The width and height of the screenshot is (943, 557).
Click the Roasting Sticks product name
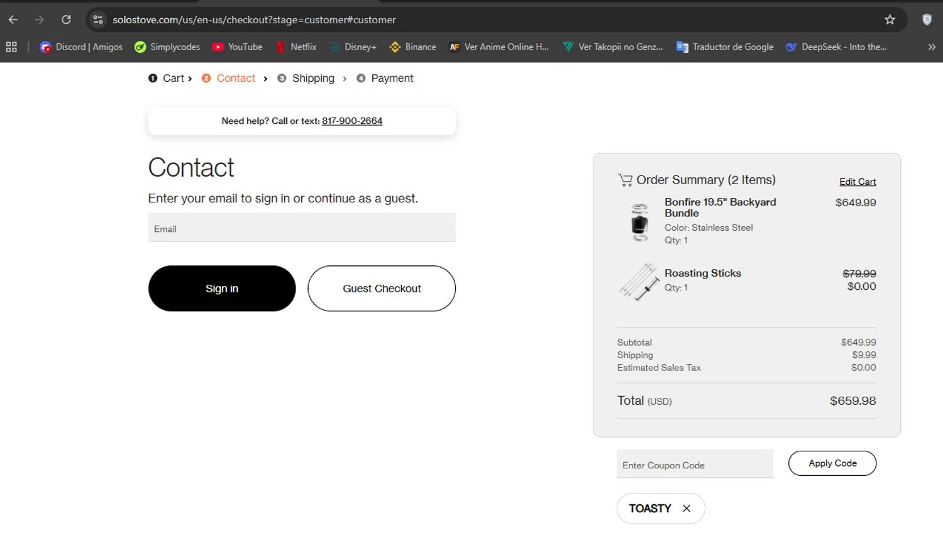703,273
